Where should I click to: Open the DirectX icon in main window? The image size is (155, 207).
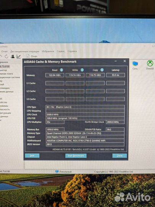point(150,63)
